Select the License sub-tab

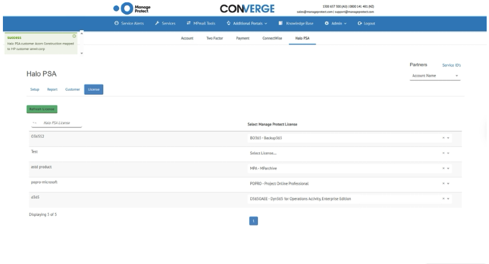coord(93,89)
